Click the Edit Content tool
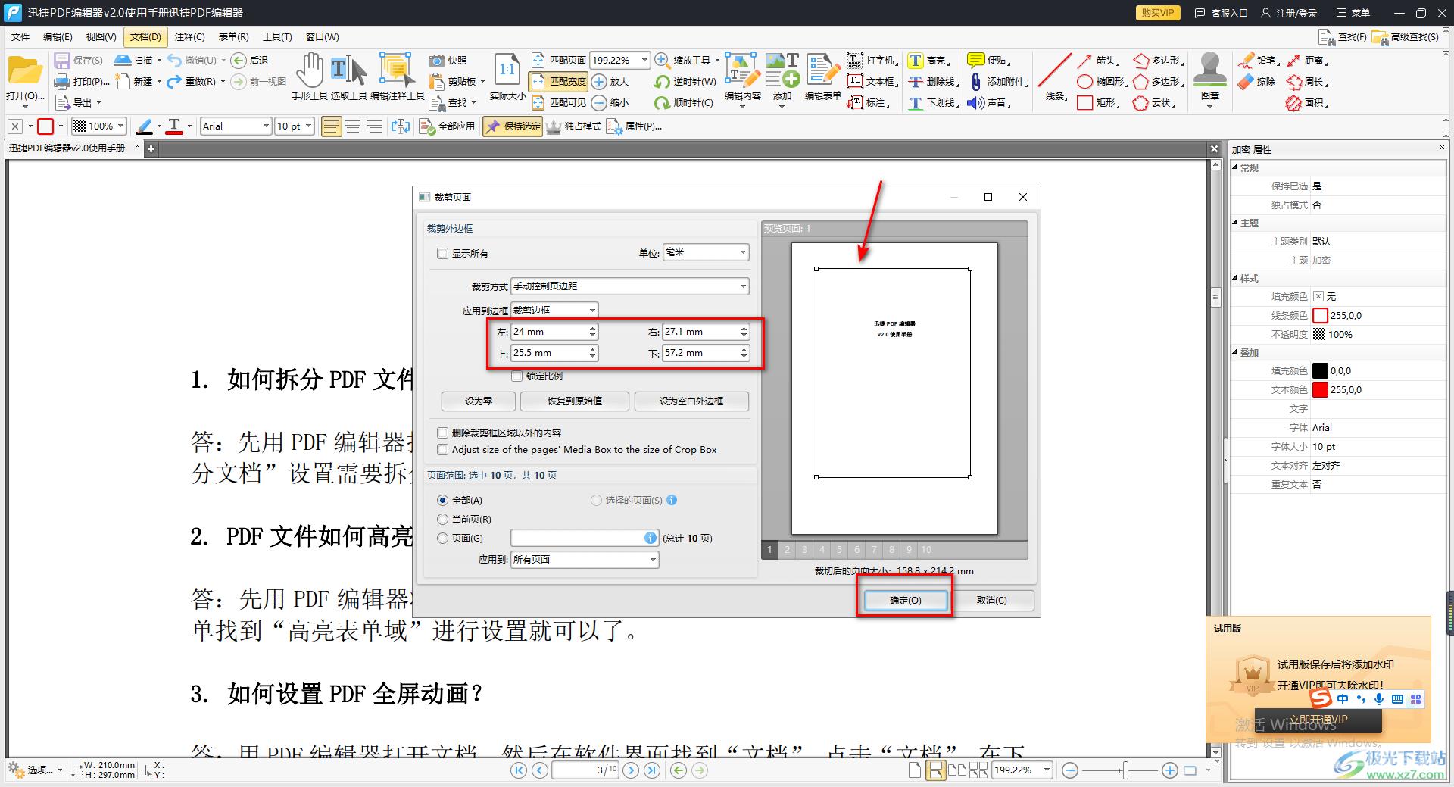Image resolution: width=1454 pixels, height=787 pixels. (x=742, y=78)
